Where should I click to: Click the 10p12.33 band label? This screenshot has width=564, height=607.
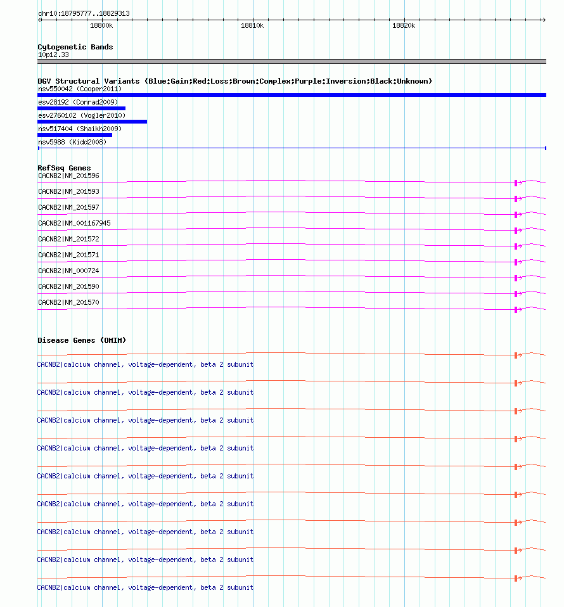tap(53, 55)
